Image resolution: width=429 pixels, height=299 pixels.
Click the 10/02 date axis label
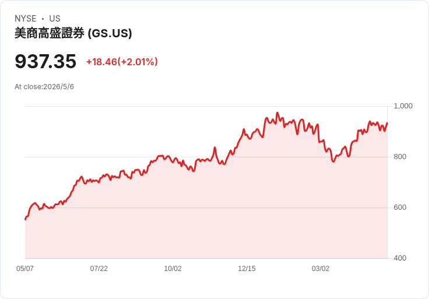pyautogui.click(x=173, y=269)
